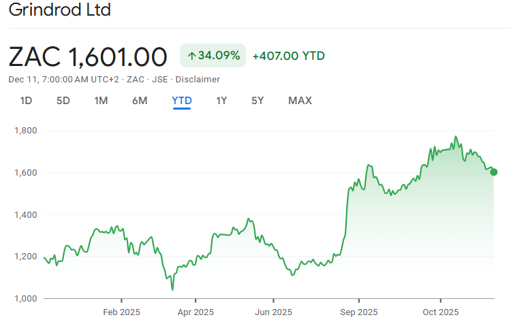The height and width of the screenshot is (326, 511).
Task: Click the Feb 2025 axis label
Action: [x=121, y=312]
